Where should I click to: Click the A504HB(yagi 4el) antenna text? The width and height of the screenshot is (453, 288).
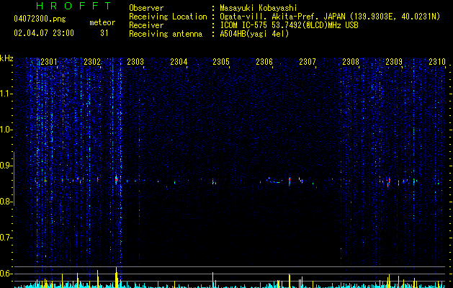tap(254, 34)
